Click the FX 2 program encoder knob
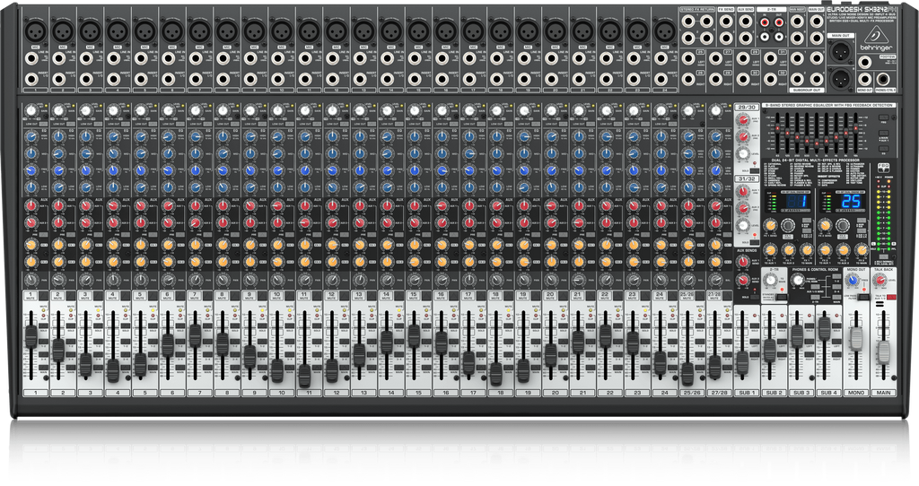 [x=843, y=225]
